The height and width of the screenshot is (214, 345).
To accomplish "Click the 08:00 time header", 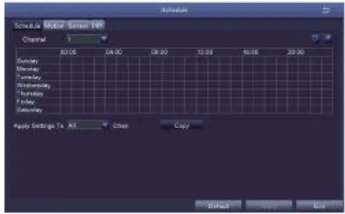I will point(159,52).
